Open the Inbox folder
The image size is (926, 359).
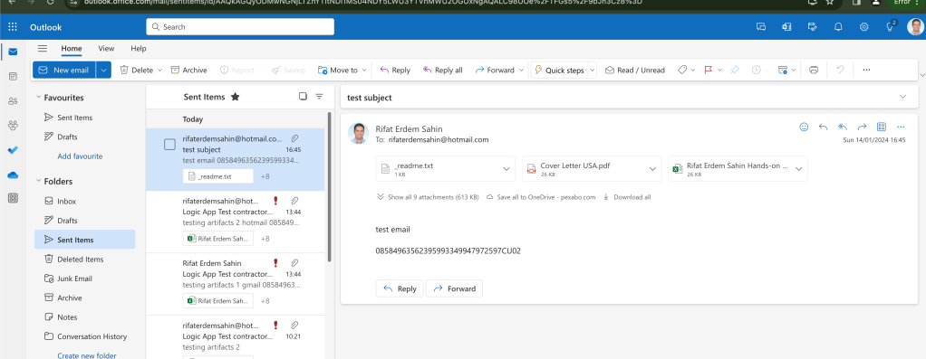click(x=84, y=201)
